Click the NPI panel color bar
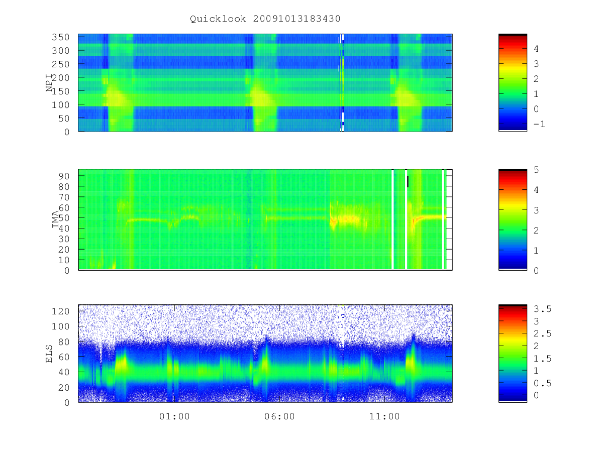This screenshot has height=452, width=603. pos(513,82)
